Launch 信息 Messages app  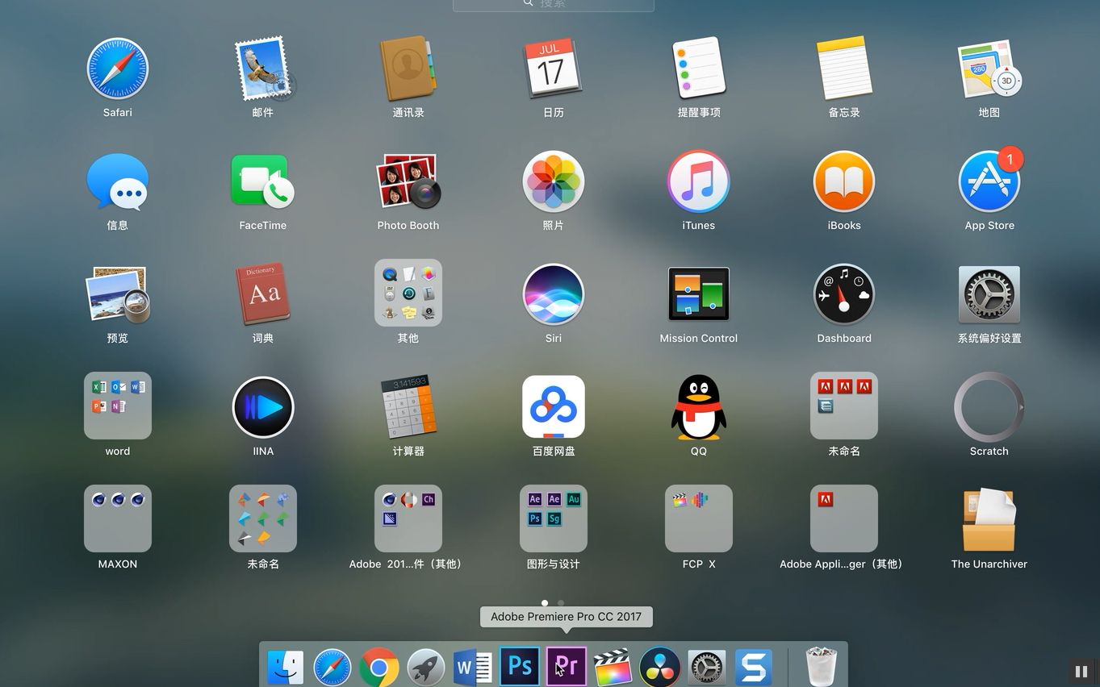pyautogui.click(x=118, y=181)
